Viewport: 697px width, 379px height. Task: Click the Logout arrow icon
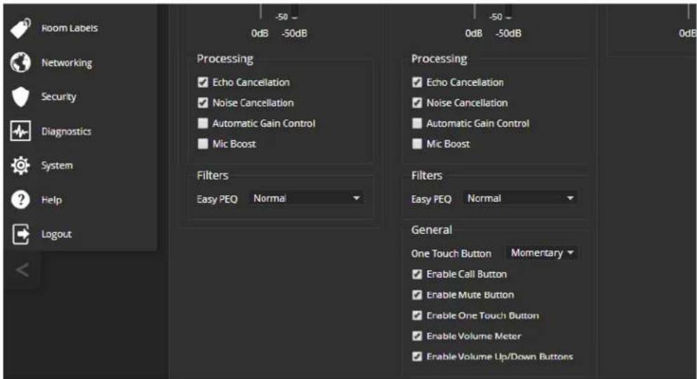tap(20, 234)
